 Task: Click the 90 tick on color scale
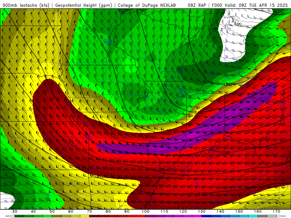[x=127, y=211]
